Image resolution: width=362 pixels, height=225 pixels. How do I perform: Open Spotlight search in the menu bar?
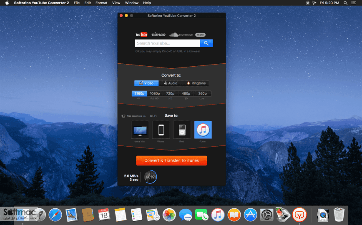pos(345,3)
